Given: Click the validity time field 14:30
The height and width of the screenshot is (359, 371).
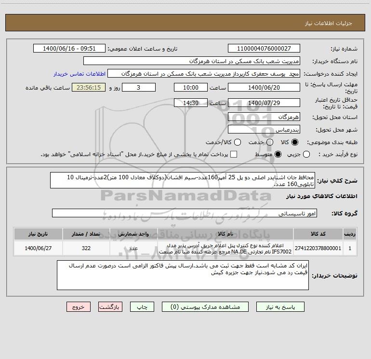Looking at the screenshot, I should point(191,103).
